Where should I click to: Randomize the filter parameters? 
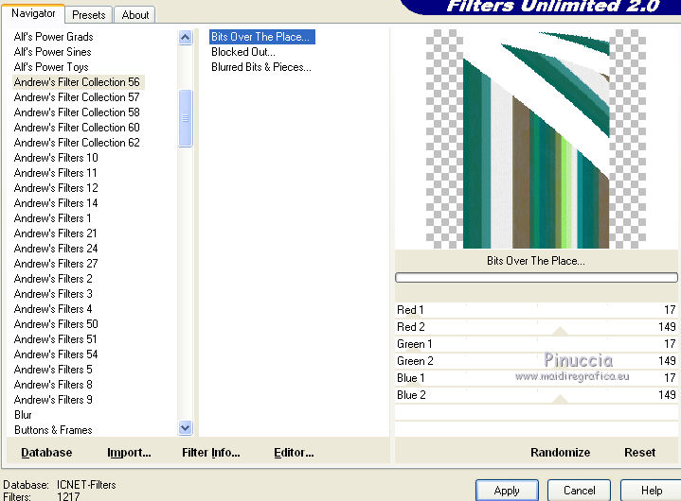click(561, 453)
